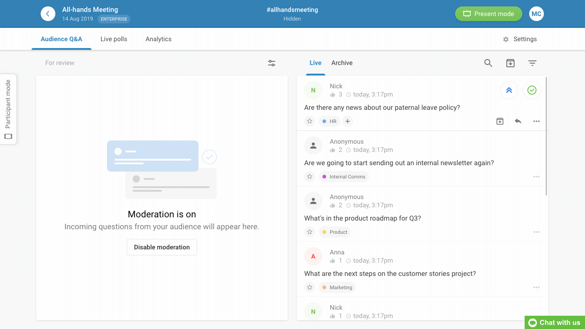This screenshot has height=329, width=585.
Task: Open the Participant mode side panel
Action: click(x=8, y=109)
